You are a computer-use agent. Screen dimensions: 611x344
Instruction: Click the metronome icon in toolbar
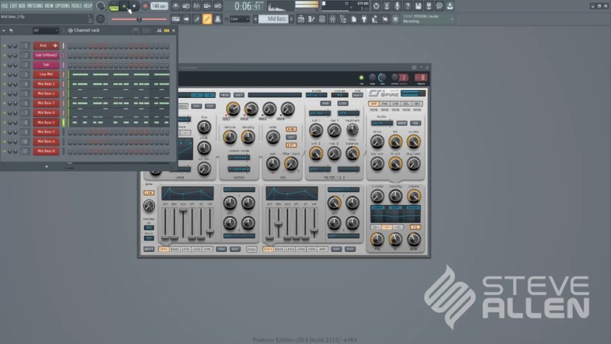coord(176,6)
